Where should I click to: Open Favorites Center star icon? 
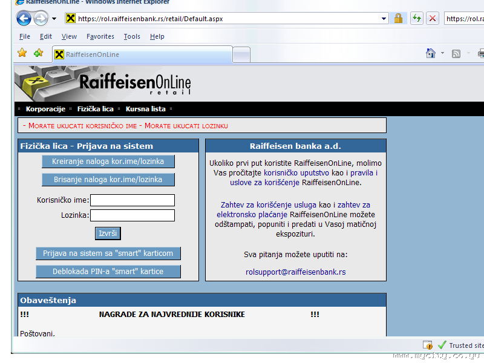pyautogui.click(x=22, y=53)
